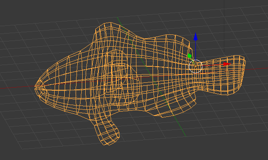Click the hanging pelvic fin below the body

(x=106, y=130)
